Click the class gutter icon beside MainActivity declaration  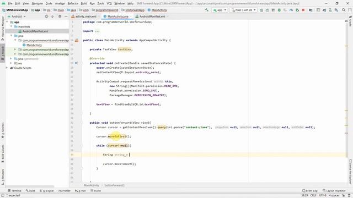pyautogui.click(x=77, y=40)
